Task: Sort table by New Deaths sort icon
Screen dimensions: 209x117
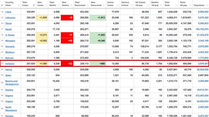Action: coord(71,5)
